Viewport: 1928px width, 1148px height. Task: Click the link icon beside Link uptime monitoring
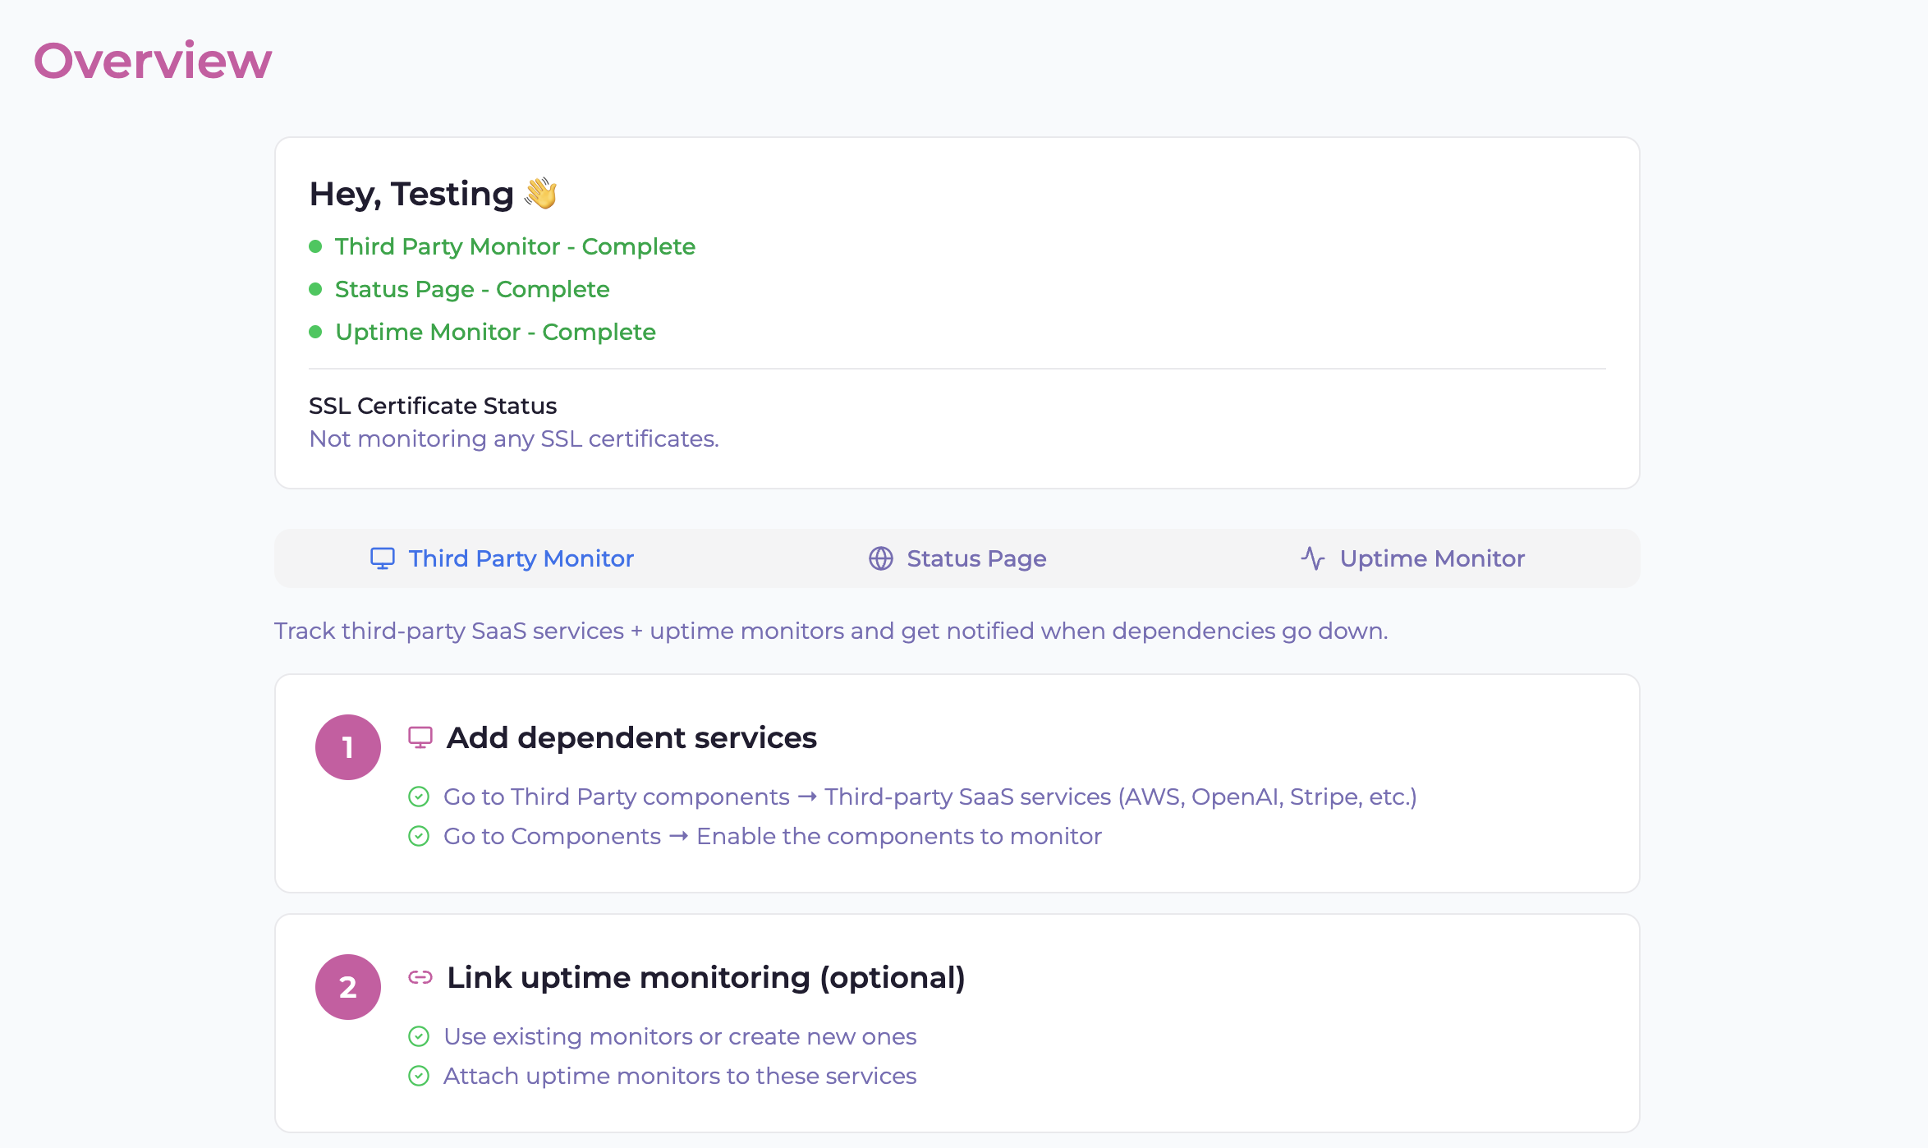420,977
